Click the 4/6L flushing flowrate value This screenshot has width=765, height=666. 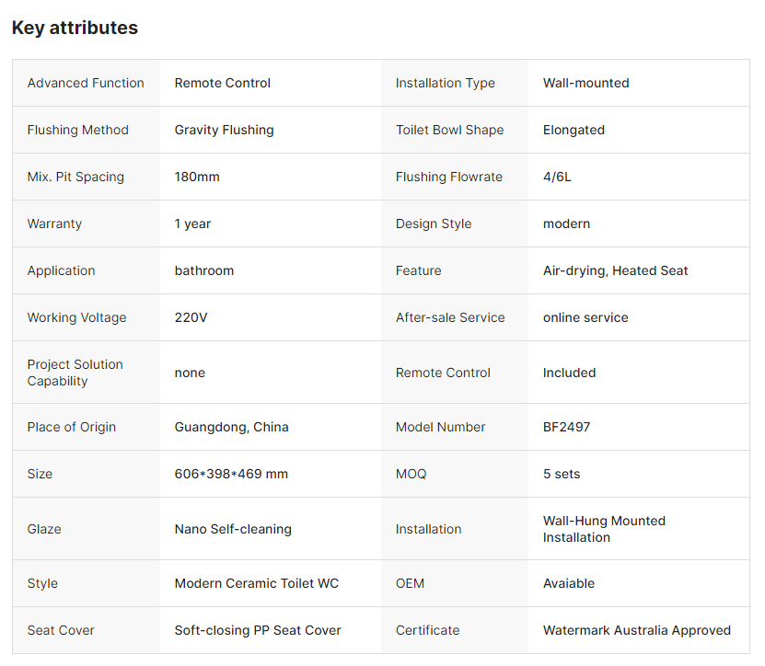click(x=557, y=177)
